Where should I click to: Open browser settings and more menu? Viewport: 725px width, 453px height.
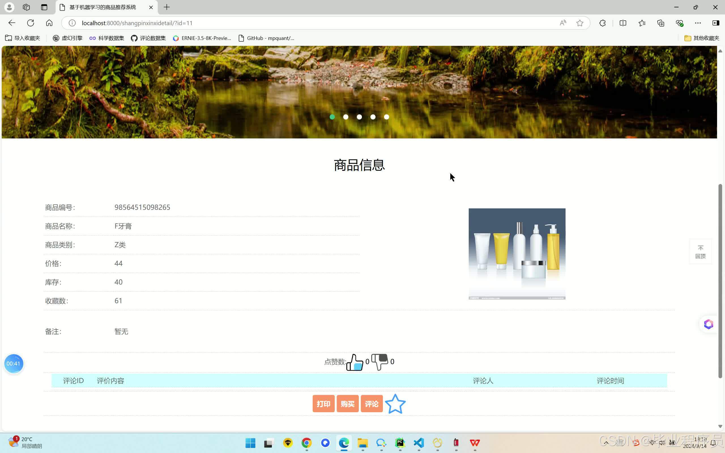(x=698, y=23)
